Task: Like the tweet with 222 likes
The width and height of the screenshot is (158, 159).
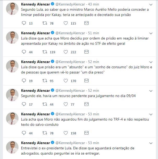Action: tap(66, 52)
